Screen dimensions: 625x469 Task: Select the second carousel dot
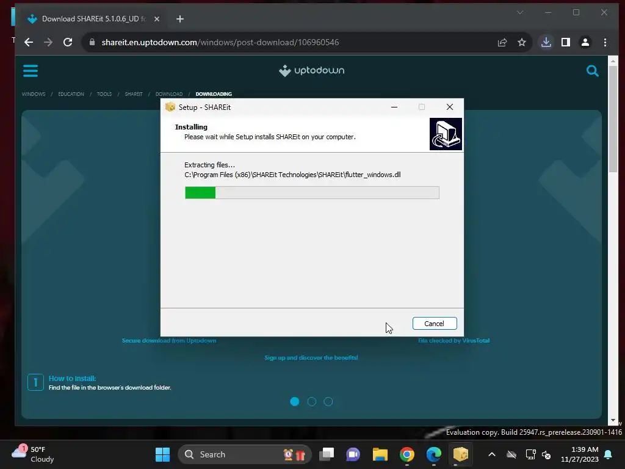[x=312, y=402]
